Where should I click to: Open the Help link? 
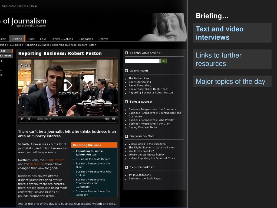34,6
